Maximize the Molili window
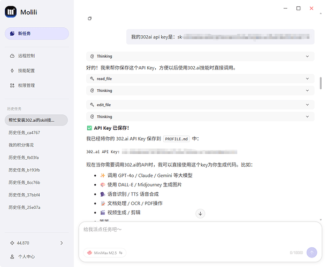Screen dimensions: 327x267 [299, 9]
